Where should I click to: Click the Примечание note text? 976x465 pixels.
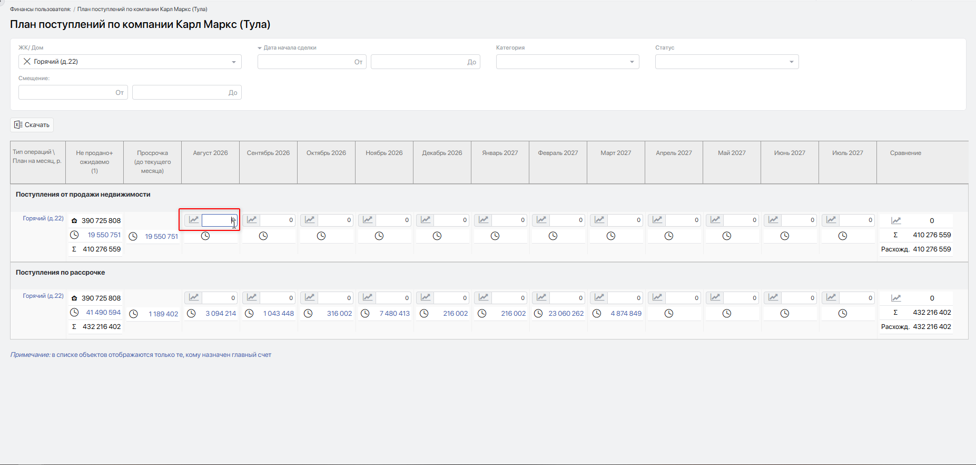pos(141,355)
